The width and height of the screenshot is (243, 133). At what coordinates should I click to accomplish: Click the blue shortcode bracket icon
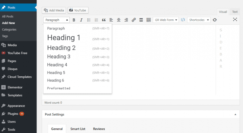pos(183,20)
